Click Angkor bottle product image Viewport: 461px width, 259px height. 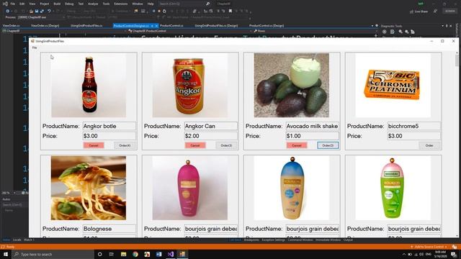[89, 85]
